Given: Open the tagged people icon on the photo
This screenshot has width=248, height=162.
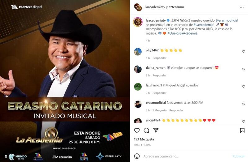Looking at the screenshot, I should [x=6, y=156].
